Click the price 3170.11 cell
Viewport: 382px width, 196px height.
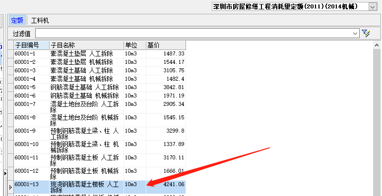[166, 160]
